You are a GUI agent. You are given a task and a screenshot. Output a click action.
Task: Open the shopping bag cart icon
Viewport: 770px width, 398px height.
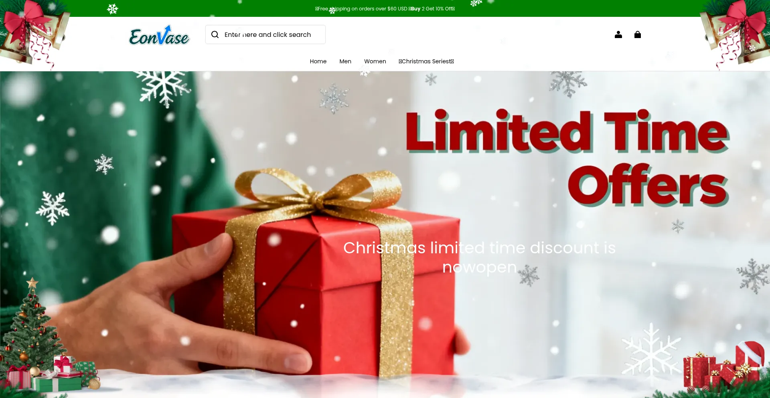(x=638, y=34)
